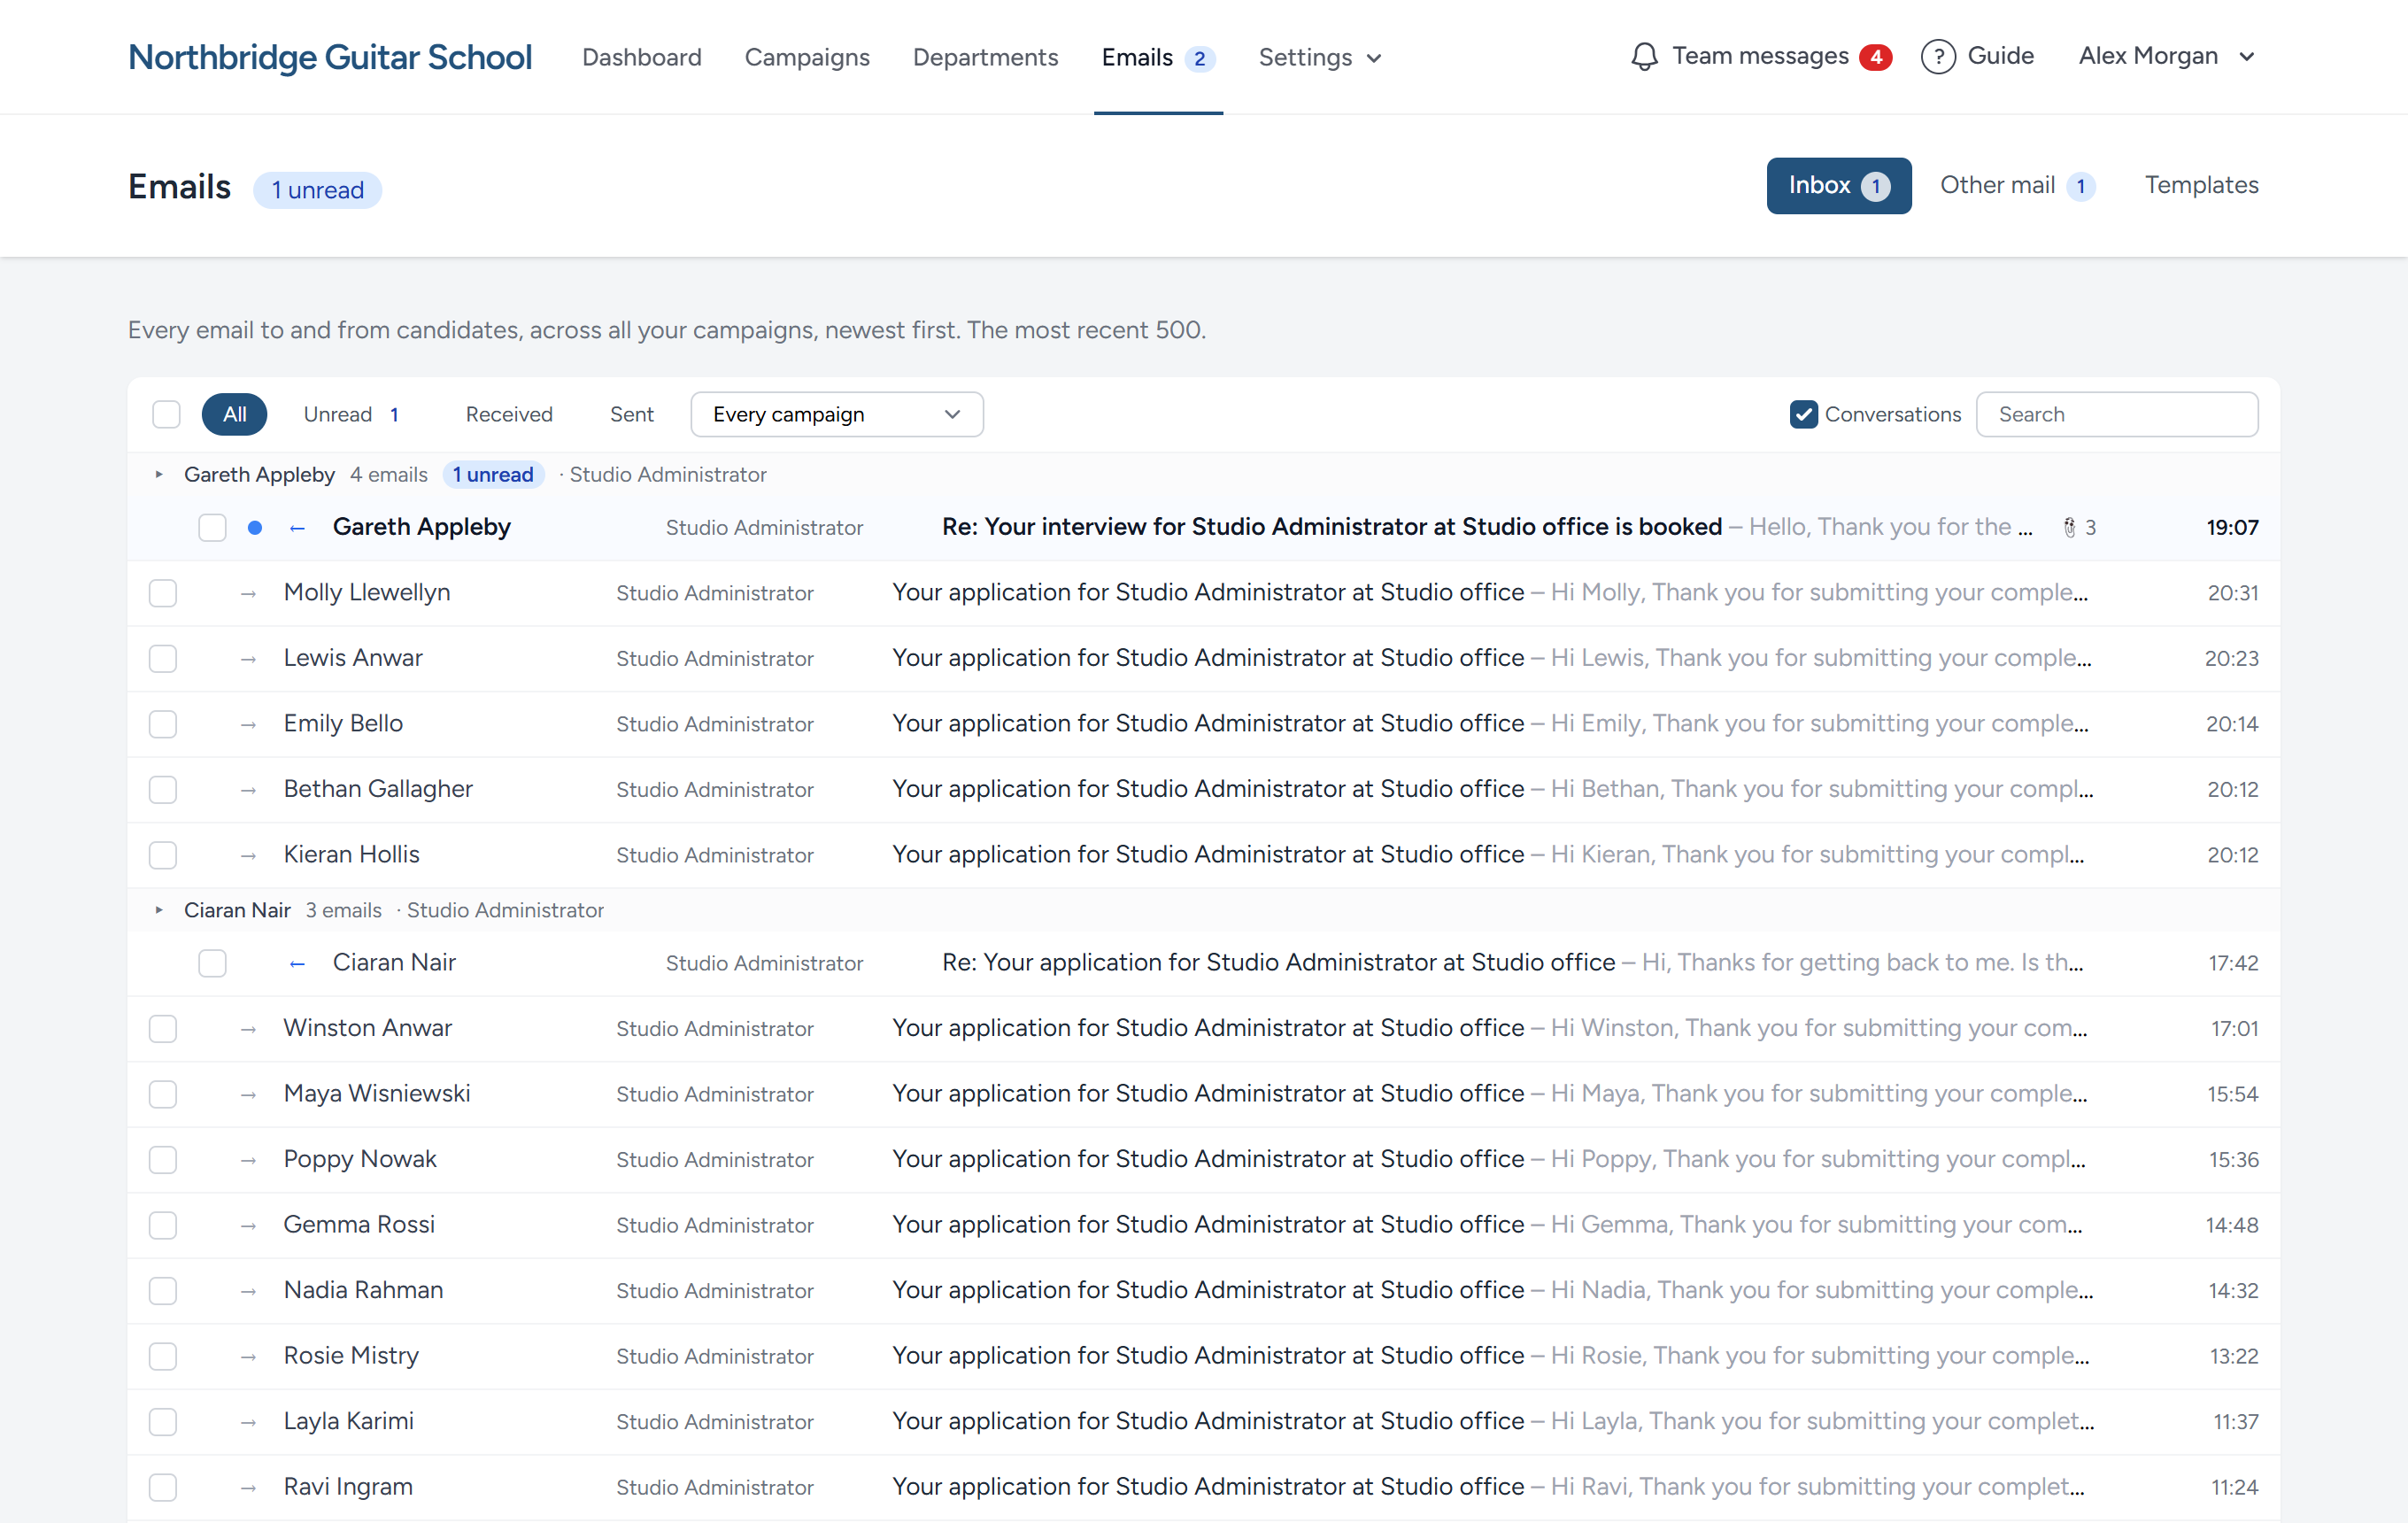Screen dimensions: 2408x1523
Task: Click into the Search input field
Action: pyautogui.click(x=2117, y=414)
